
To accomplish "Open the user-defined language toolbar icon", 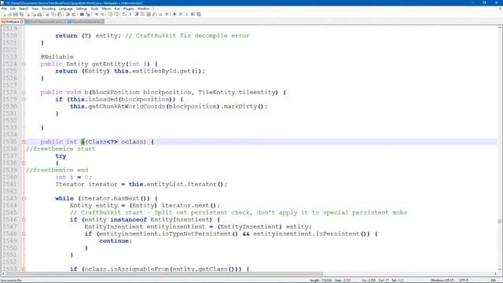I will click(x=142, y=14).
